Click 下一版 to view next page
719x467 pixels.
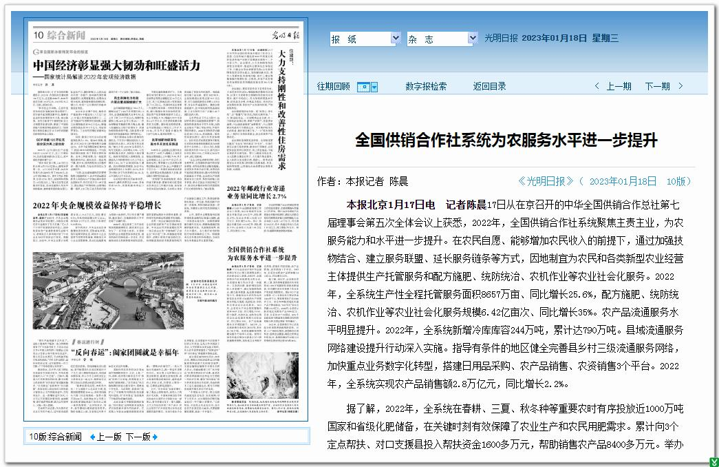point(138,437)
